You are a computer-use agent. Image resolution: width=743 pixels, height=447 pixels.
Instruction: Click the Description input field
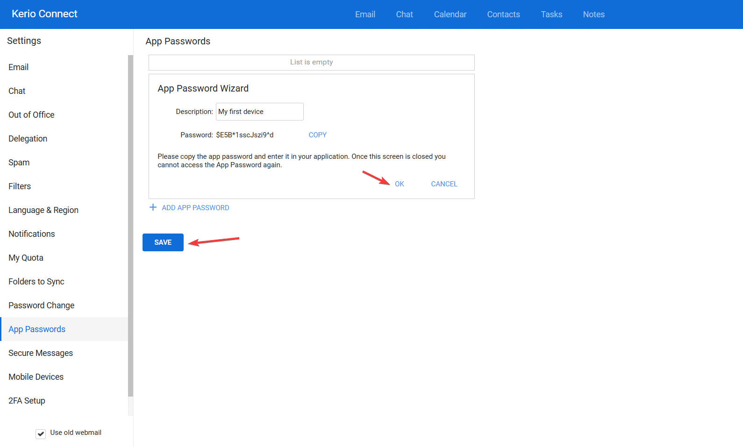click(x=259, y=112)
